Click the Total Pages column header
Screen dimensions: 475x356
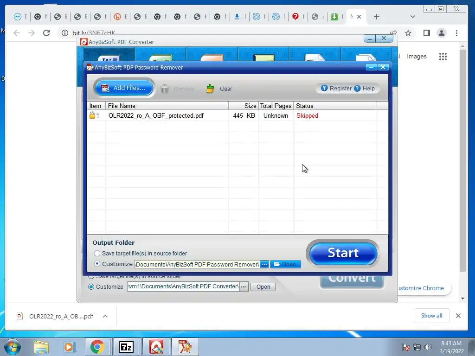(276, 106)
